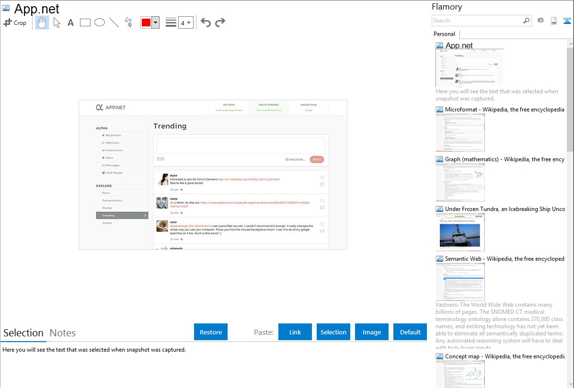Click the Concept map - Wikipedia title text
The image size is (574, 388).
(505, 356)
